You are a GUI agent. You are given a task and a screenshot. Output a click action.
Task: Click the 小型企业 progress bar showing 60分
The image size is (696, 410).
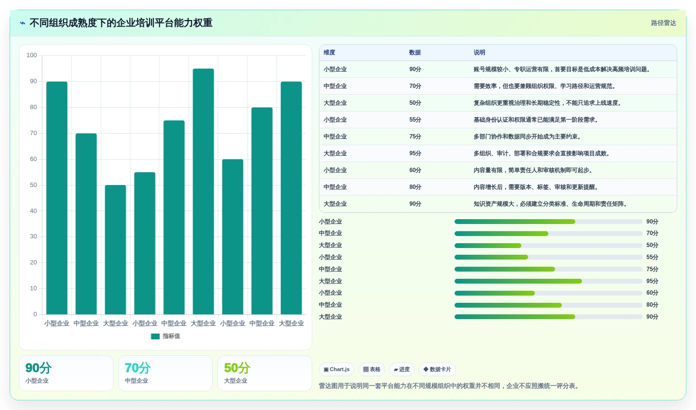pos(548,293)
